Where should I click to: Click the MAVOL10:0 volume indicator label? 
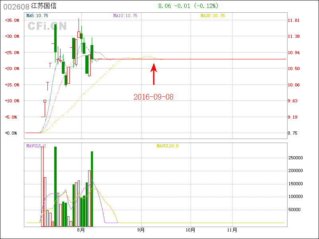167,146
